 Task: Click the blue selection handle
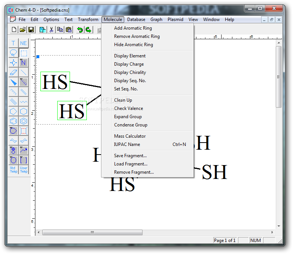[38, 57]
